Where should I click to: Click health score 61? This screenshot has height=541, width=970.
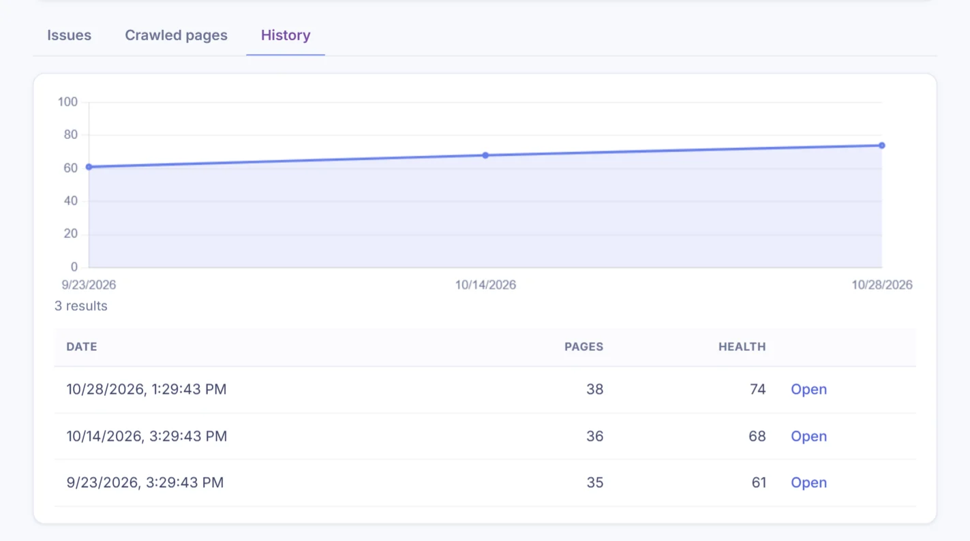pyautogui.click(x=759, y=482)
